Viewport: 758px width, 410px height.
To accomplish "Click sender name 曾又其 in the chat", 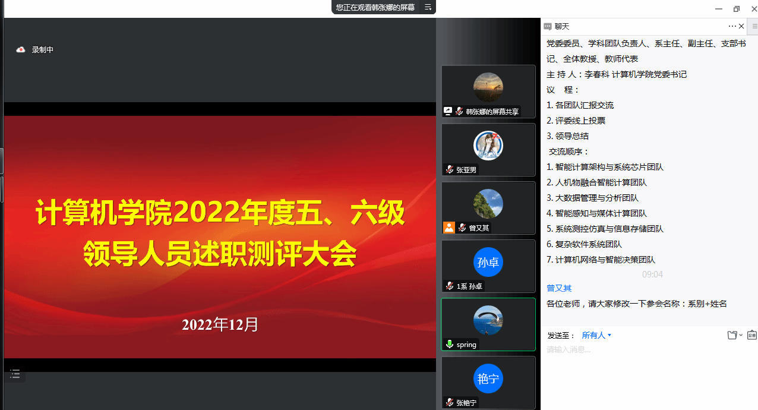I will pyautogui.click(x=559, y=288).
